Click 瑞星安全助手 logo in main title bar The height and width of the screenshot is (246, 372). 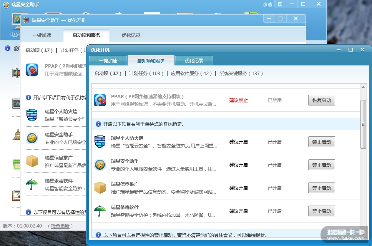[x=6, y=5]
